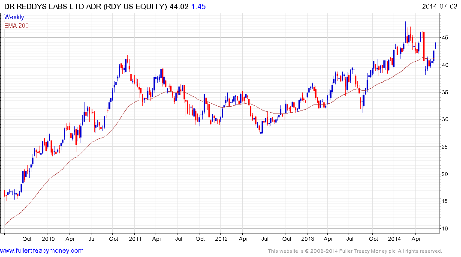461x257 pixels.
Task: Select the 2013 year marker on time axis
Action: [x=308, y=239]
